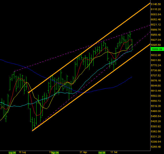164x154 pixels.
Task: Click the Lug 06 month marker
Action: pos(12,153)
